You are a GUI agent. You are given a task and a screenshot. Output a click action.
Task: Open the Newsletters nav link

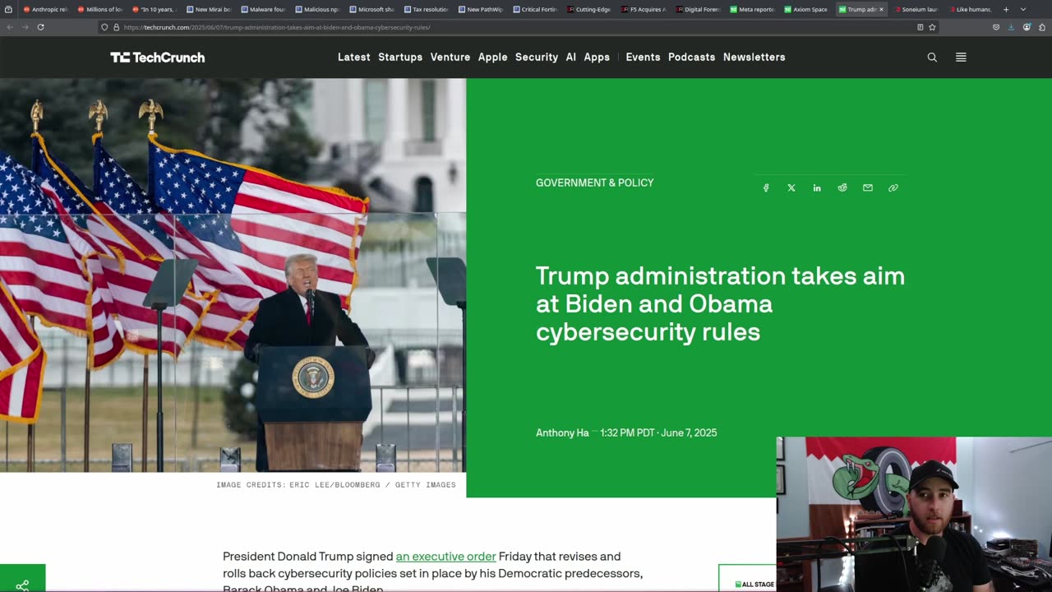754,57
